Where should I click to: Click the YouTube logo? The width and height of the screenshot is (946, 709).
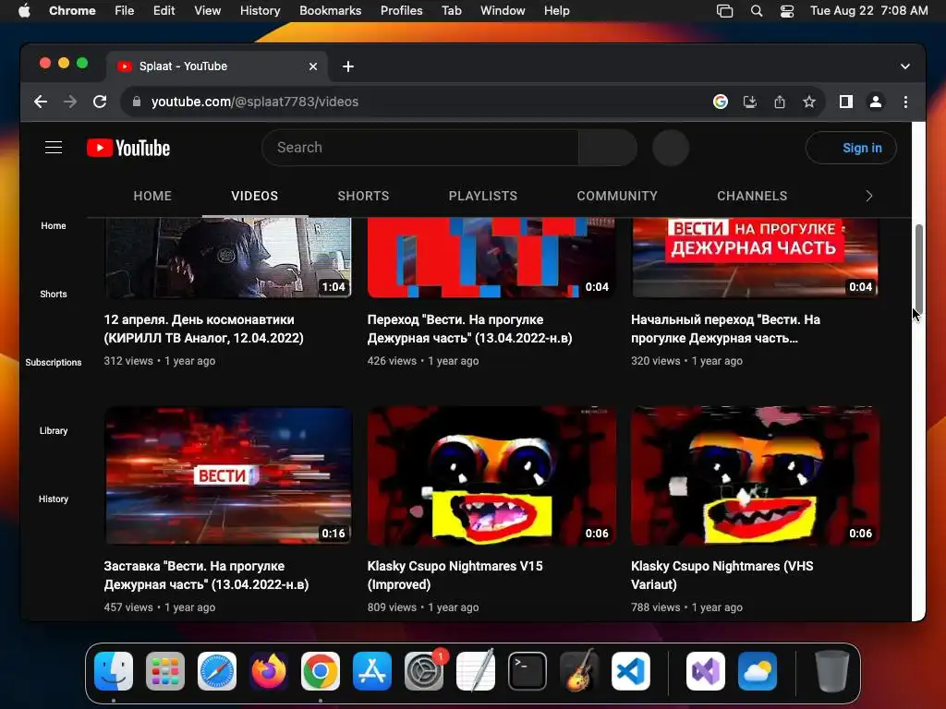point(127,148)
